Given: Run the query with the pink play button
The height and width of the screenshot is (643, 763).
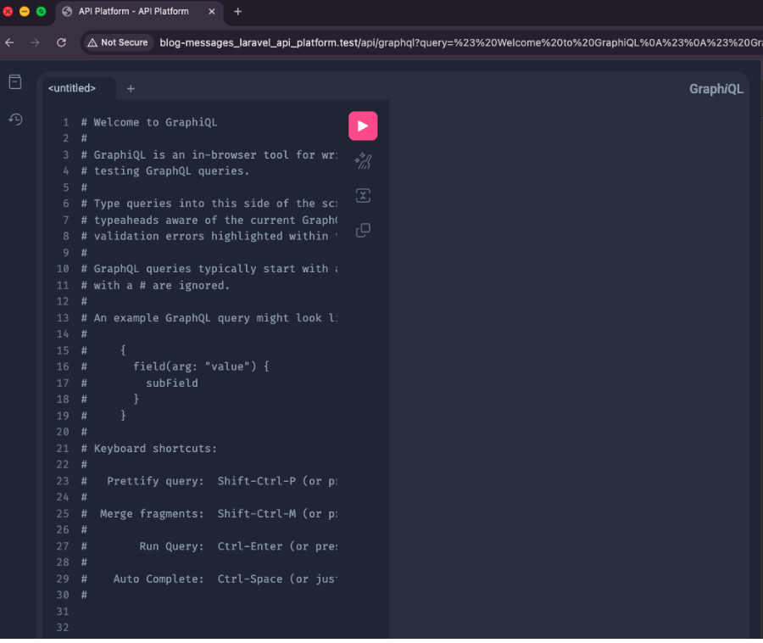Looking at the screenshot, I should [363, 126].
